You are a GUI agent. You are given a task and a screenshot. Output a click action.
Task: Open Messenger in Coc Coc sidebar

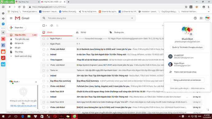coord(3,24)
